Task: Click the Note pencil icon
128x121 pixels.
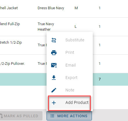Action: [54, 90]
